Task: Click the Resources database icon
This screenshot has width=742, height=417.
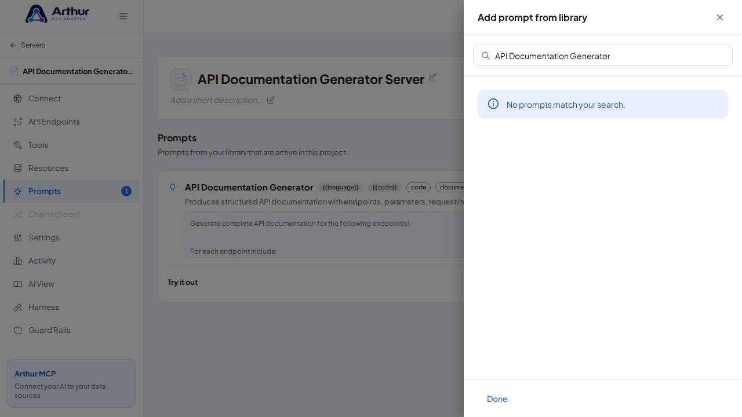Action: [x=18, y=168]
